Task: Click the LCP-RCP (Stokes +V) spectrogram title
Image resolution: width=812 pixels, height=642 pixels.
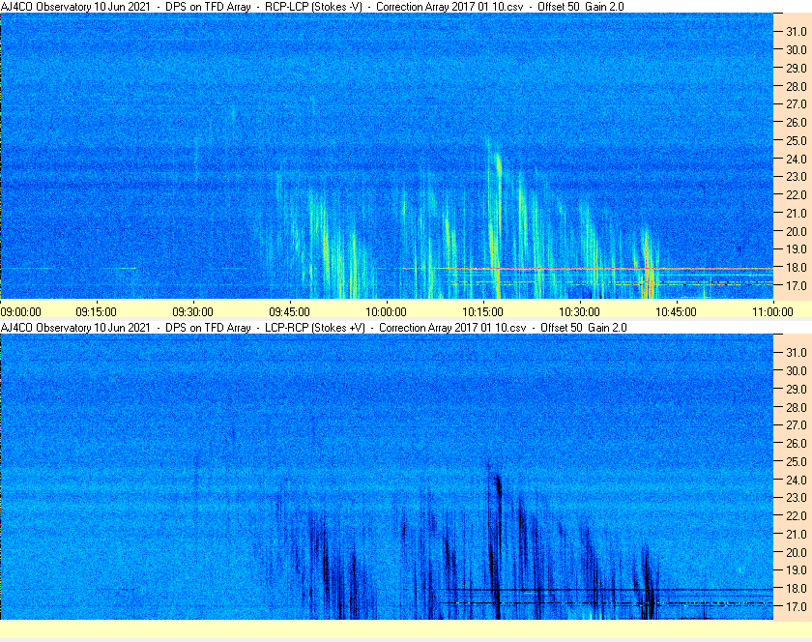Action: (314, 328)
